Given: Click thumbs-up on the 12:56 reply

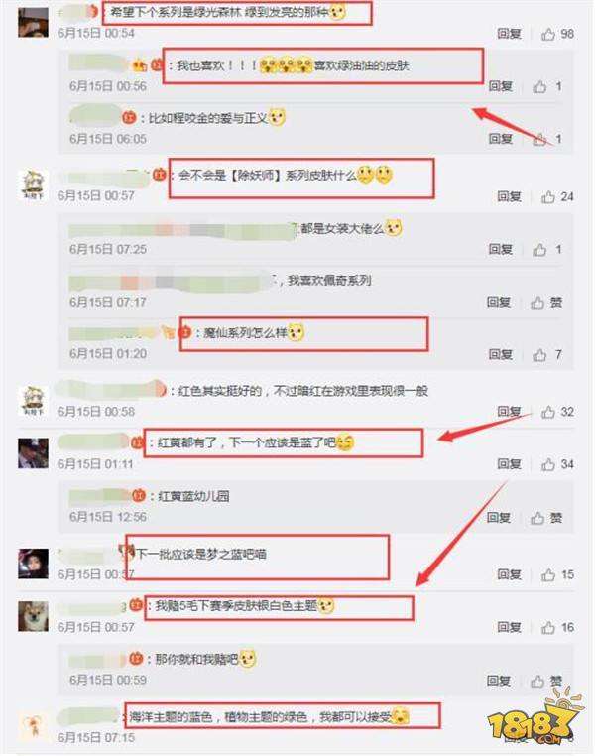Looking at the screenshot, I should click(x=537, y=518).
